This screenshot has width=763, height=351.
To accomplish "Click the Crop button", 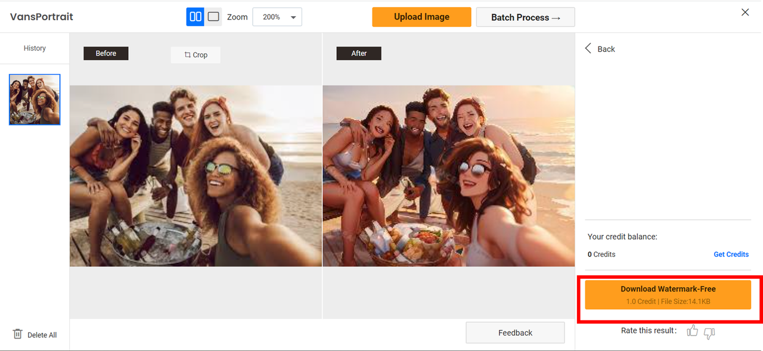I will [196, 55].
